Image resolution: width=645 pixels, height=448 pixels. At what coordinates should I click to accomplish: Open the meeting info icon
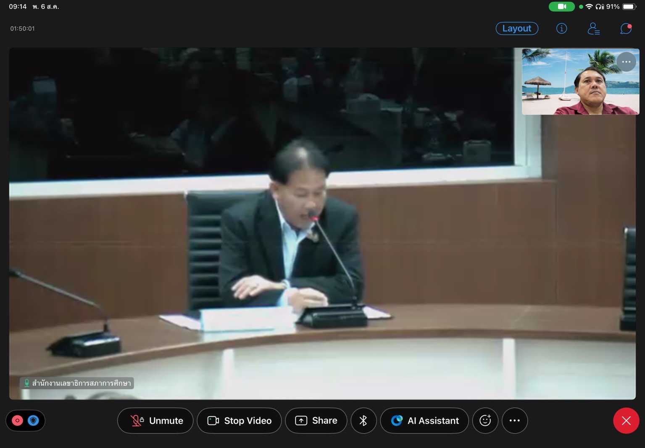click(x=561, y=28)
